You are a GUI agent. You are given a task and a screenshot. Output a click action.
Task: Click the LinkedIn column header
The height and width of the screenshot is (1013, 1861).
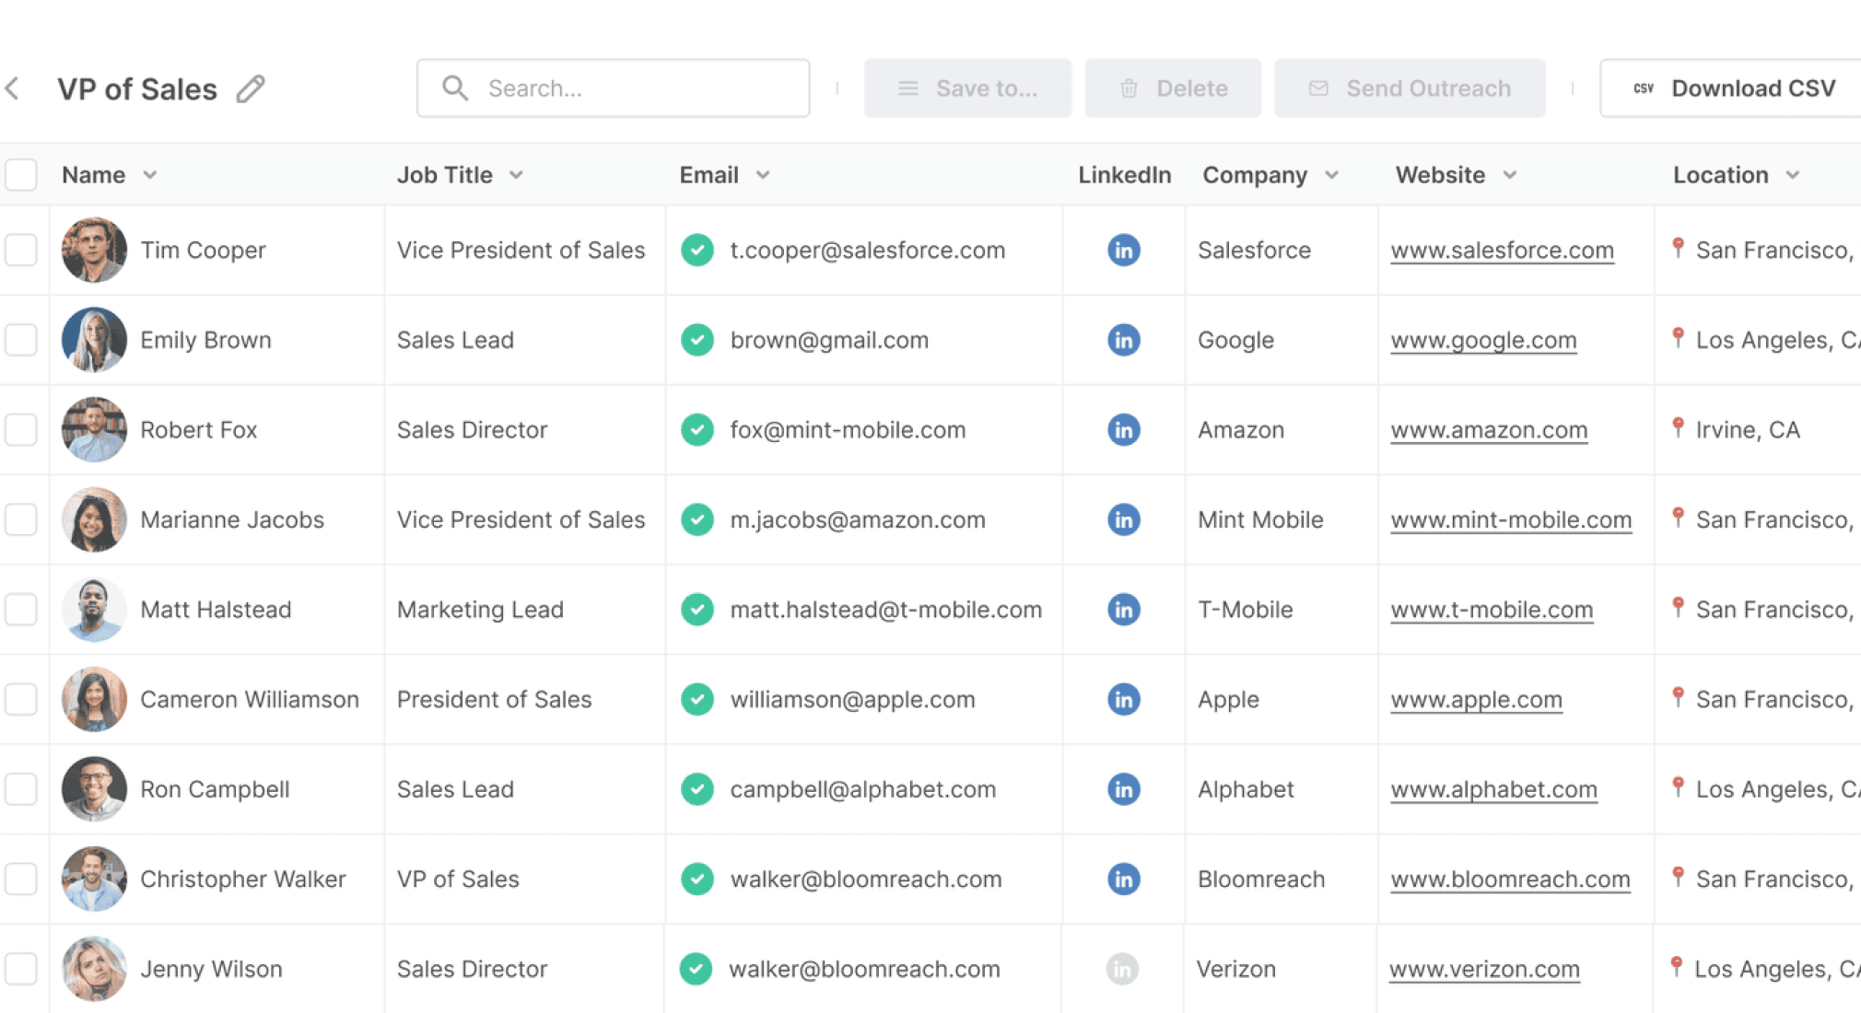coord(1125,175)
